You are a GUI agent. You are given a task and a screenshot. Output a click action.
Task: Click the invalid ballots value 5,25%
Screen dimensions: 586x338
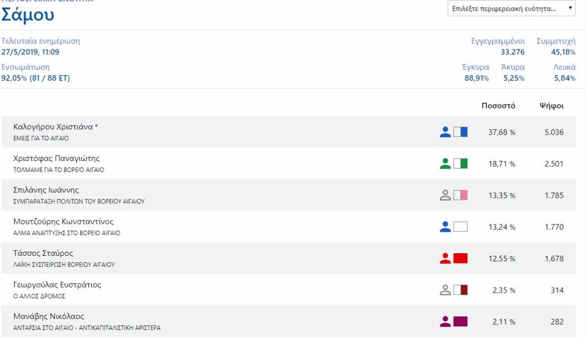pyautogui.click(x=514, y=78)
